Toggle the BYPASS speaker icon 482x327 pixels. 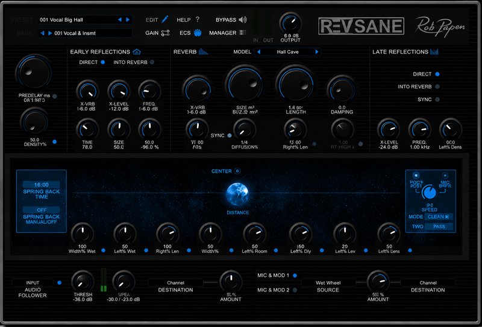click(243, 20)
